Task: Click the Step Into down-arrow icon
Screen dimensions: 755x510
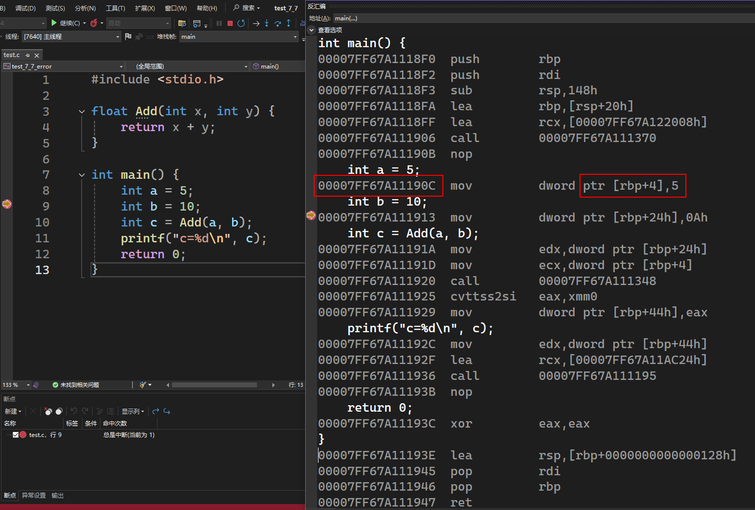Action: pyautogui.click(x=267, y=23)
